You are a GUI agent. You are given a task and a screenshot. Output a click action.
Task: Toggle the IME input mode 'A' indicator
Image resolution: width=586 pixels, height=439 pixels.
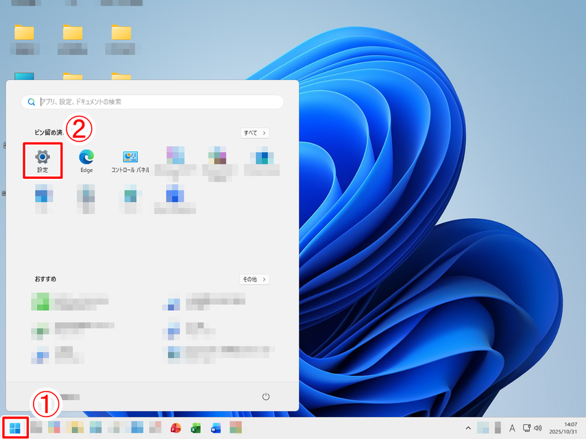(511, 429)
